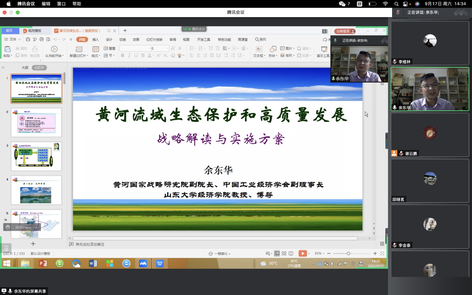
Task: Click the print icon in the toolbar
Action: tap(41, 39)
